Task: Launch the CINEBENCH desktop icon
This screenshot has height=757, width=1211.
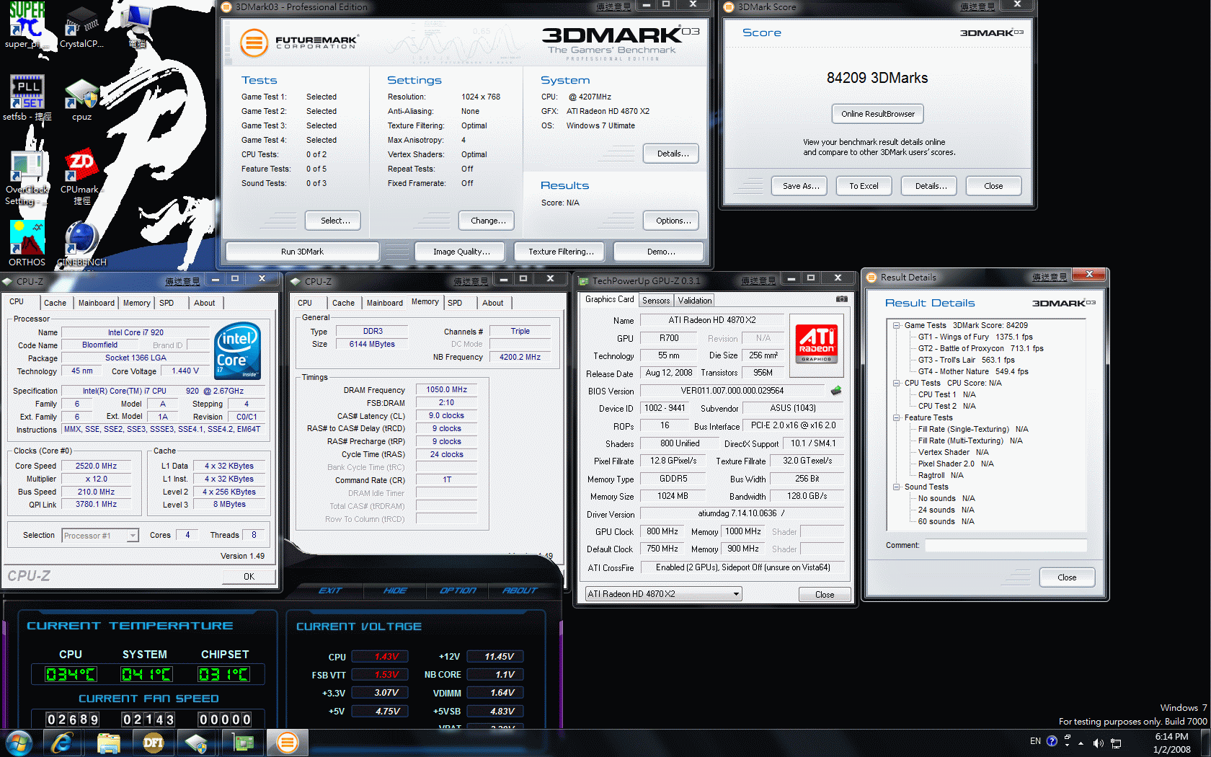Action: tap(81, 244)
